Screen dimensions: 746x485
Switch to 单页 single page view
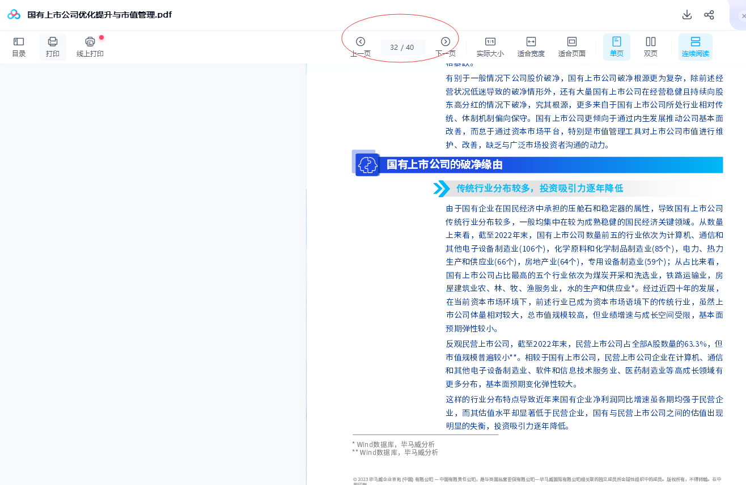(x=616, y=46)
